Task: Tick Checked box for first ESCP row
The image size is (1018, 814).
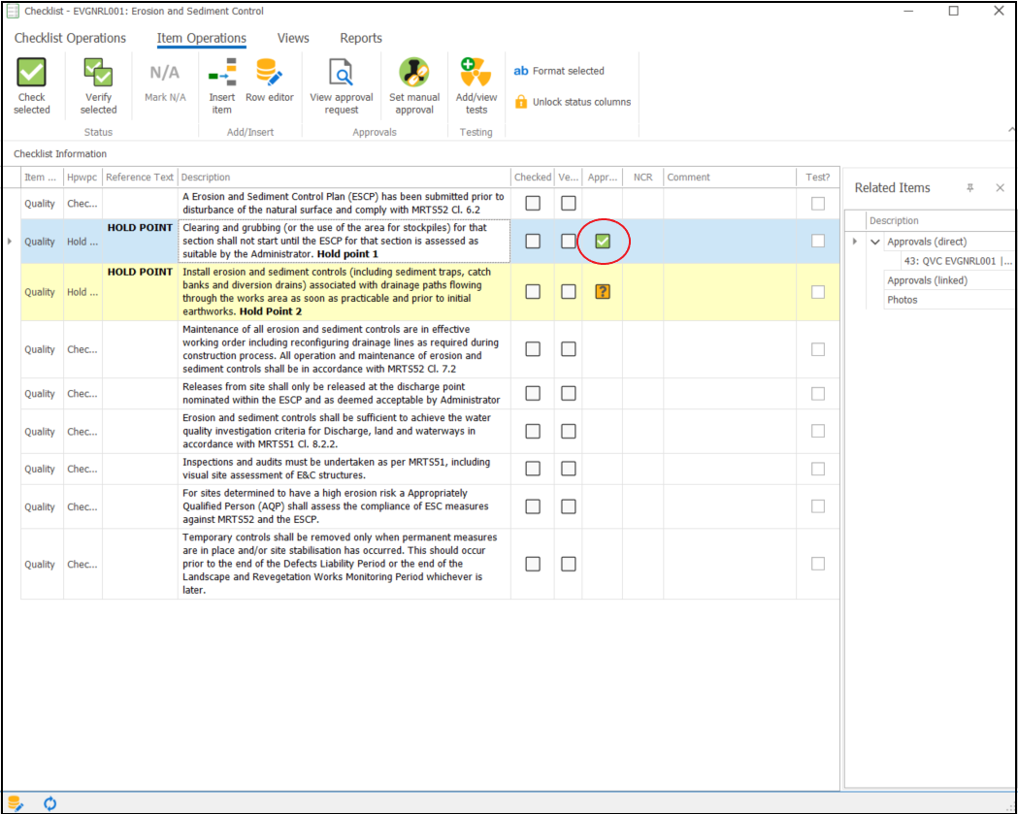Action: (533, 203)
